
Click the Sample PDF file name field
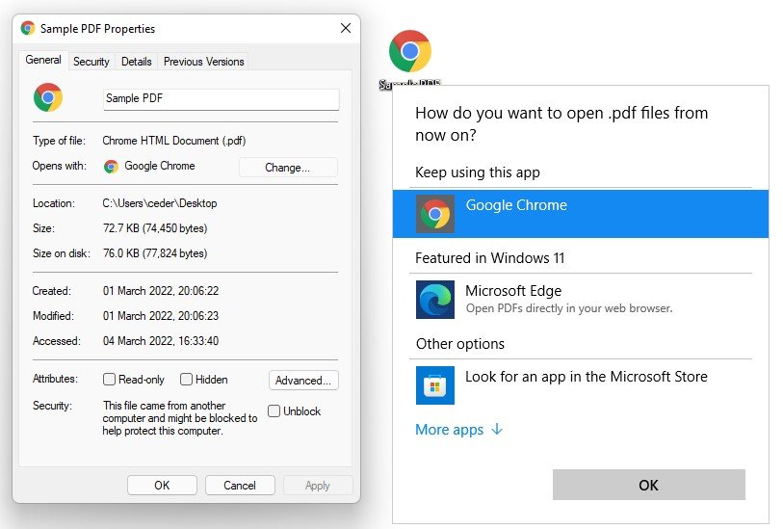(x=222, y=99)
